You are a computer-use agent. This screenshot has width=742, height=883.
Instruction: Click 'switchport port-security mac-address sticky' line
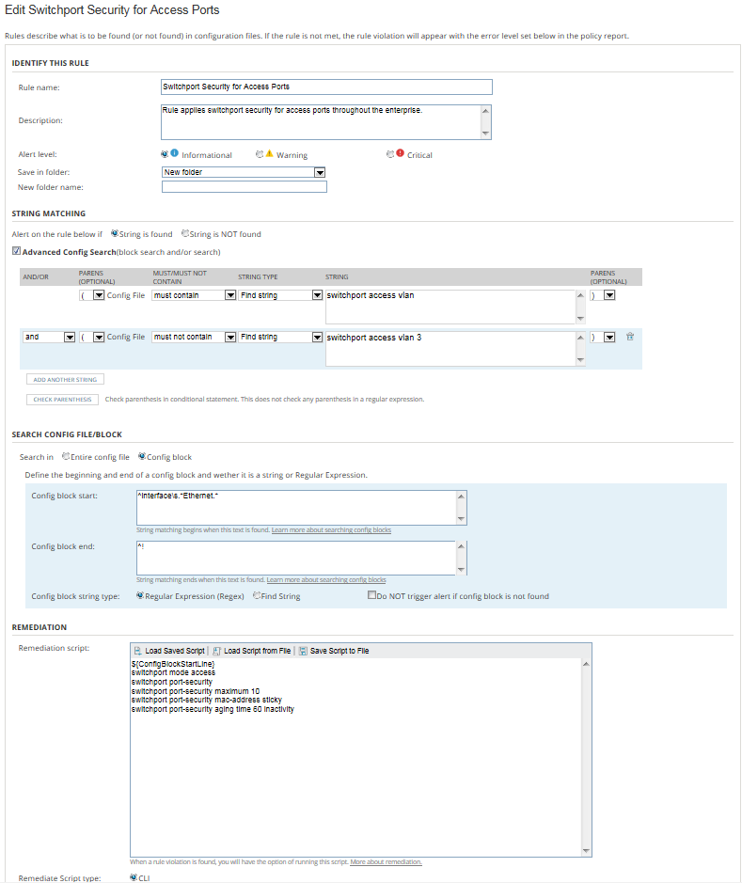207,700
